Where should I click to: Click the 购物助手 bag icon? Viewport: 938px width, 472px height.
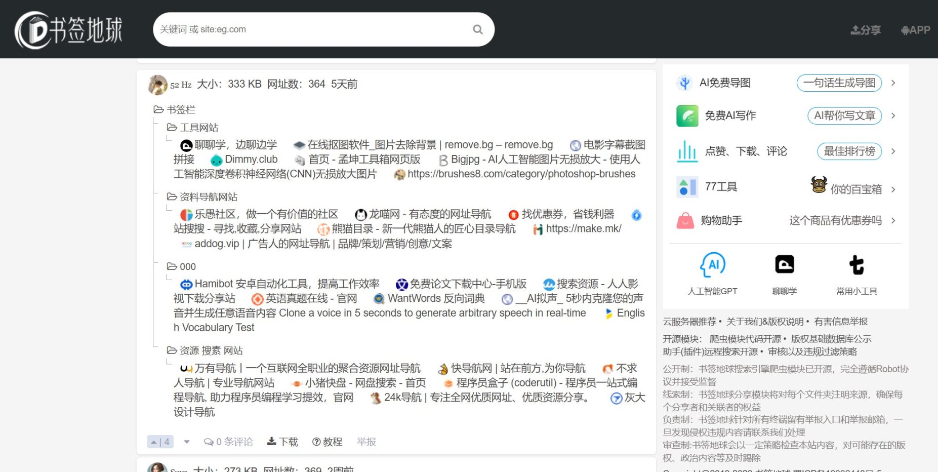685,220
